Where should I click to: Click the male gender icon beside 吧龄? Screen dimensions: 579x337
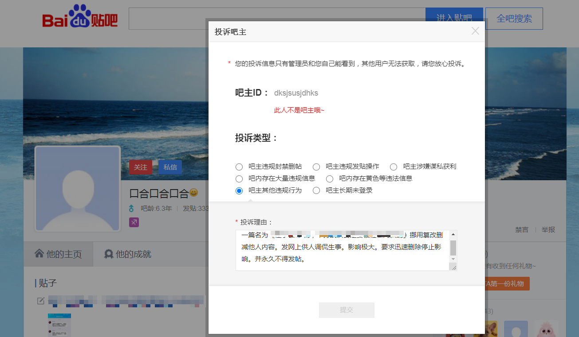[131, 209]
